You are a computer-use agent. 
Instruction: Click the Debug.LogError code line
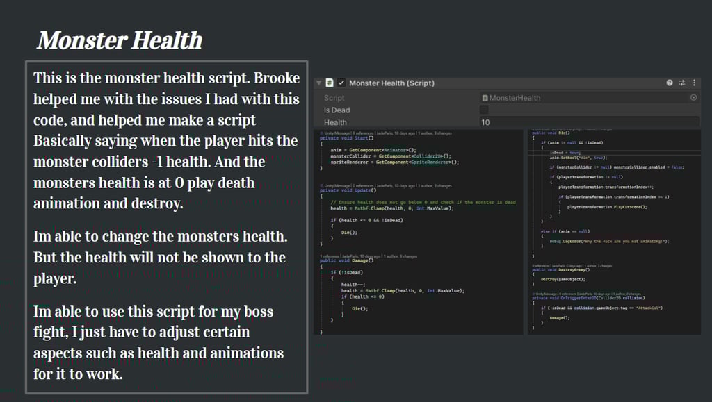609,241
